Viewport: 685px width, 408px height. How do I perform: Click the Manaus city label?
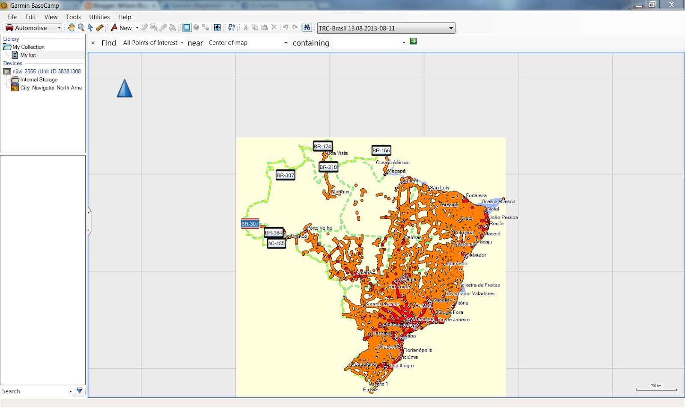click(340, 192)
